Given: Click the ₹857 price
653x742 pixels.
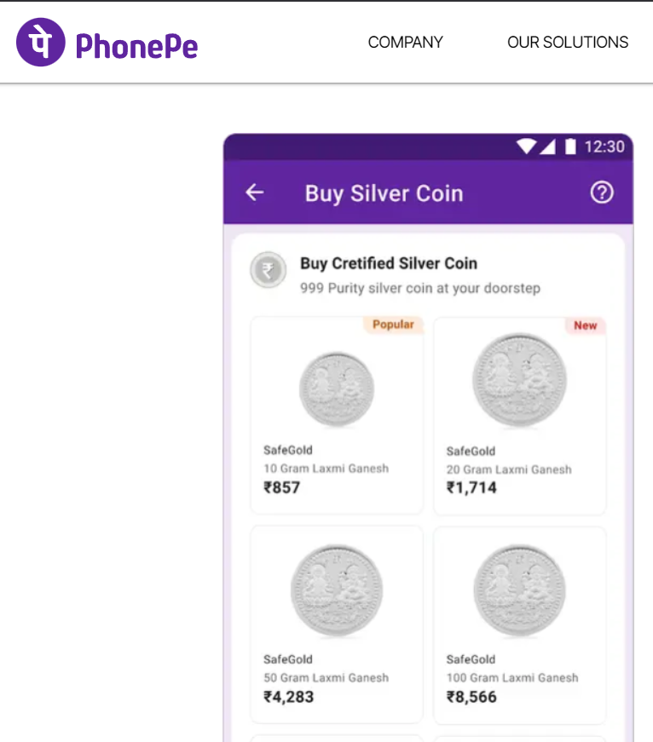Looking at the screenshot, I should (x=282, y=488).
